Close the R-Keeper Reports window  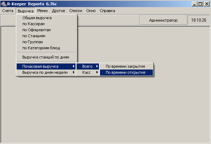(x=206, y=4)
